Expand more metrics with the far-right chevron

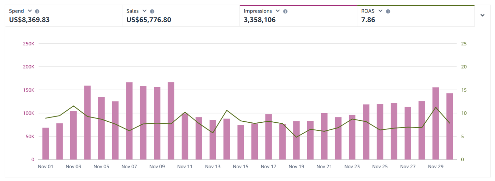[x=482, y=15]
